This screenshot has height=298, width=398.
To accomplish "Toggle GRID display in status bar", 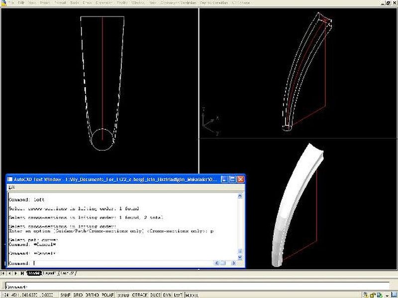I will point(79,295).
